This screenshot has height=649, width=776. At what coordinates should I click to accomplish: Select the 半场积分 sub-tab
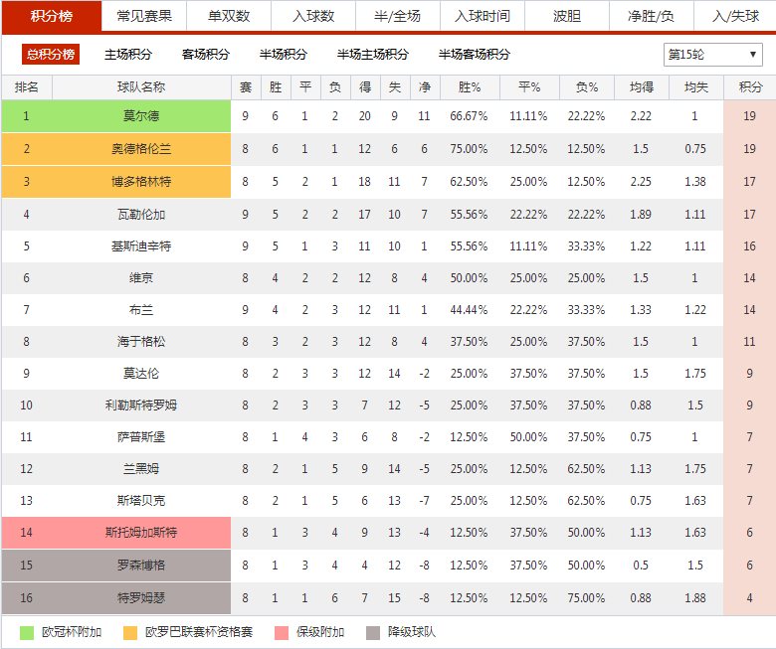(284, 55)
